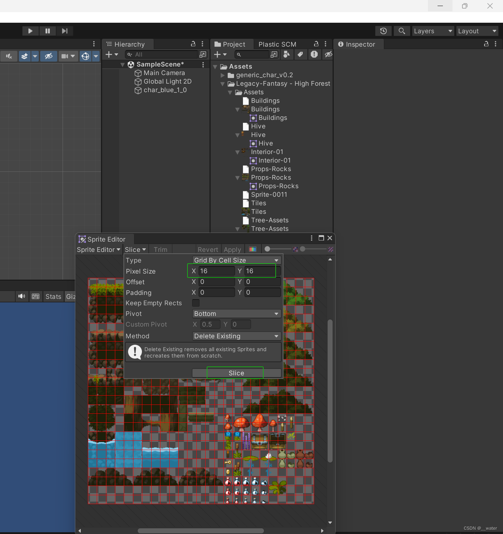This screenshot has height=534, width=503.
Task: Click the Pixel Size X field
Action: 217,271
